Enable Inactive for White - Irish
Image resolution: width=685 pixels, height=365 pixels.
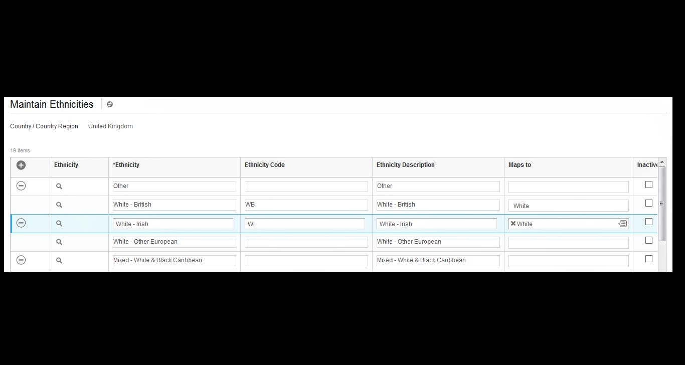[648, 222]
